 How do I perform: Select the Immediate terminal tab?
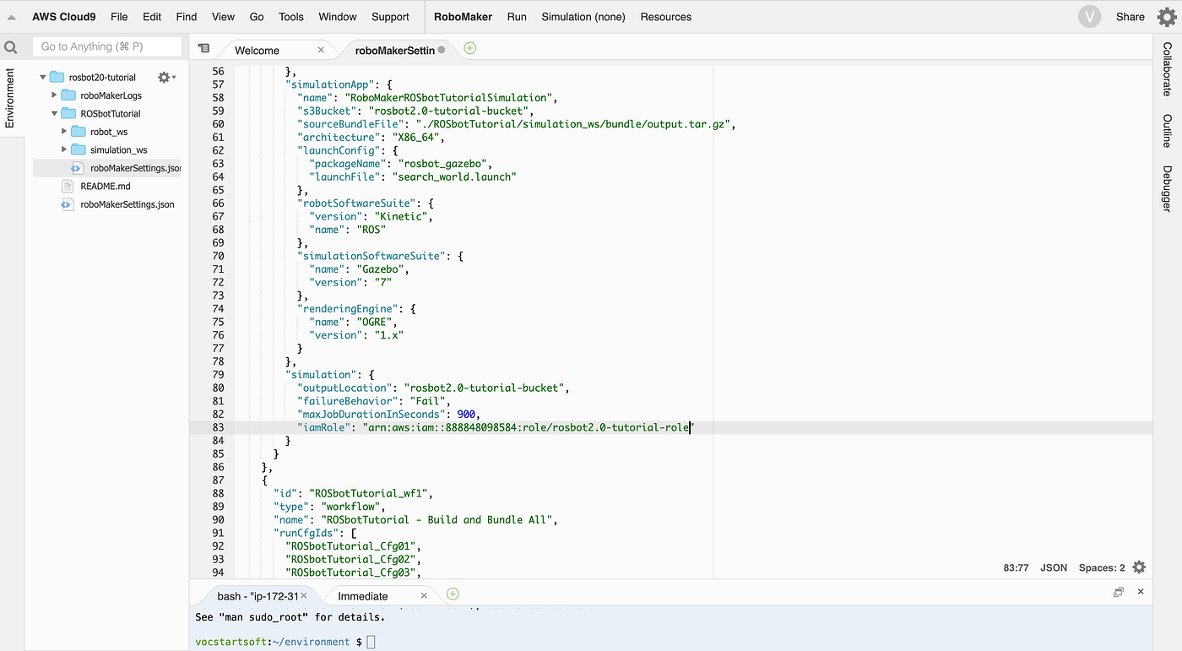click(362, 595)
